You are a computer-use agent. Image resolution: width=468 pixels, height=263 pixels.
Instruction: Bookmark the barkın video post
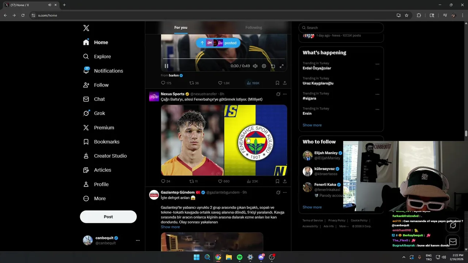coord(278,83)
